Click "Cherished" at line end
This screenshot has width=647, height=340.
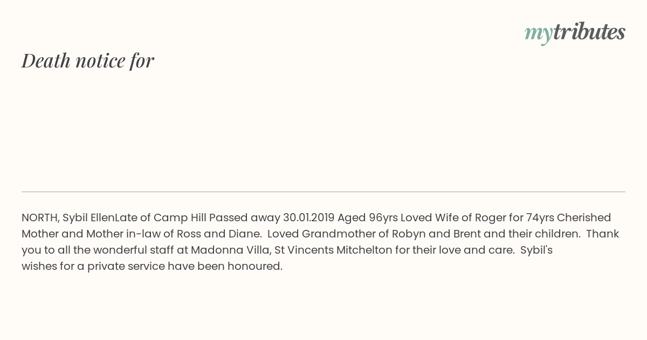point(584,217)
